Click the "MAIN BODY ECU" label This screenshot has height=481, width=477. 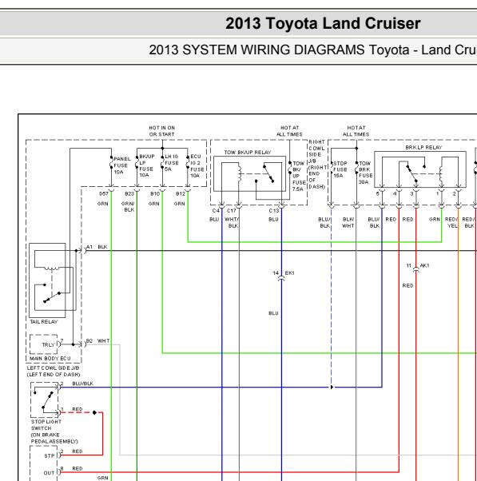pos(50,359)
